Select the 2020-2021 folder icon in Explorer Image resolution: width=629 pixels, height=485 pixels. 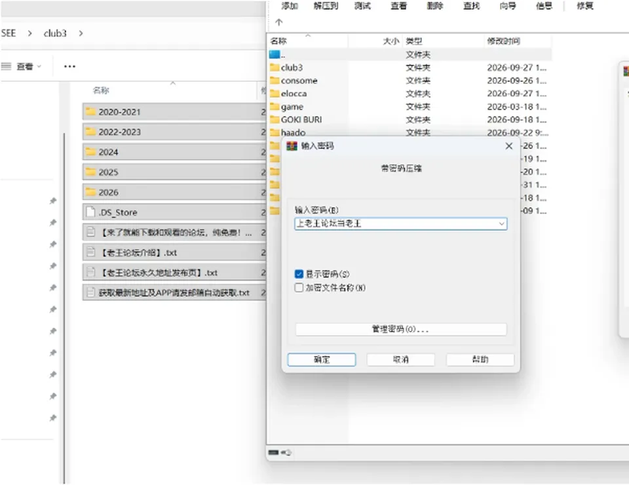91,111
